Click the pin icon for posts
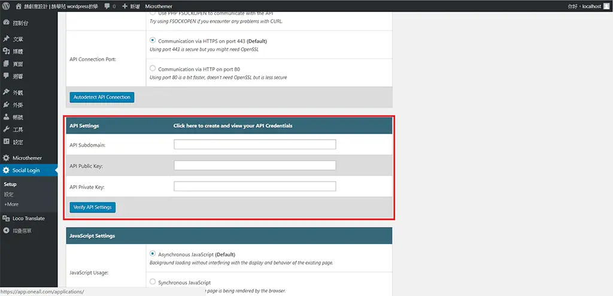 (x=6, y=39)
